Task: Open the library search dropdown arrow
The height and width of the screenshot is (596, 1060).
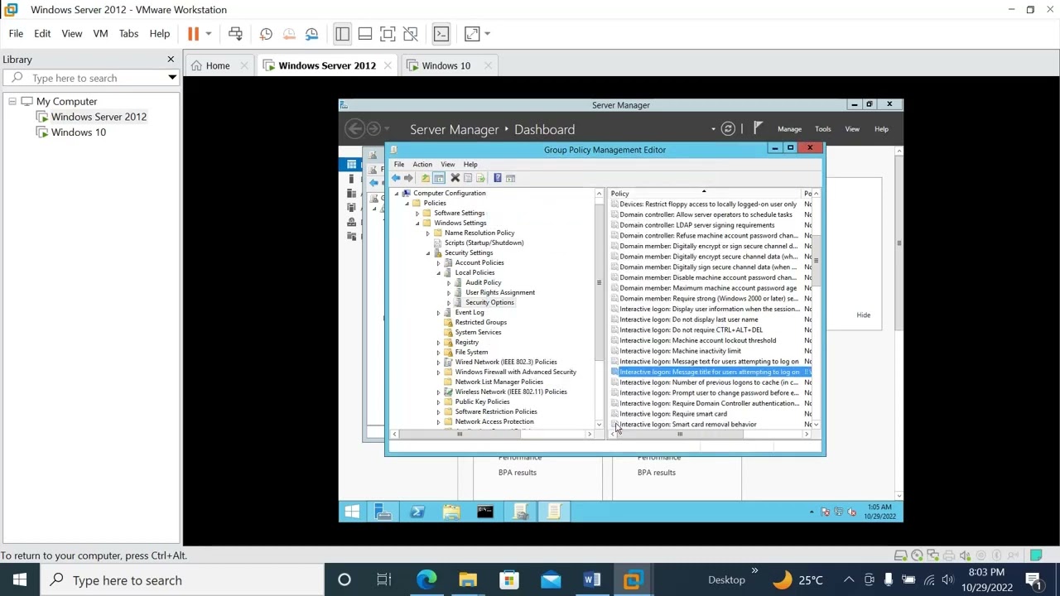Action: click(x=172, y=78)
